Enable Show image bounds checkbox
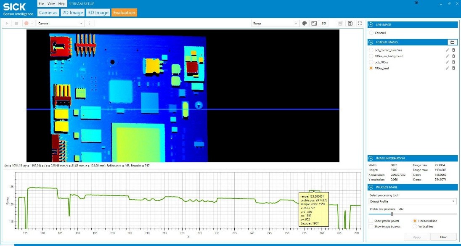Screen dimensions: 461x246 click(x=371, y=226)
